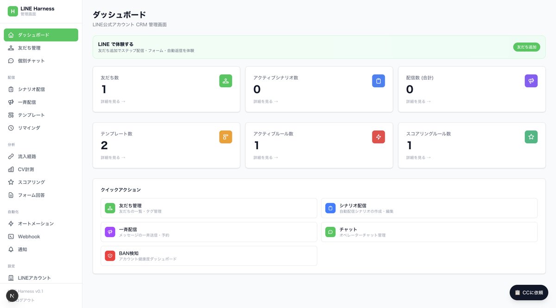The image size is (556, 308).
Task: Click the CCに依頼 floating button
Action: (x=529, y=292)
